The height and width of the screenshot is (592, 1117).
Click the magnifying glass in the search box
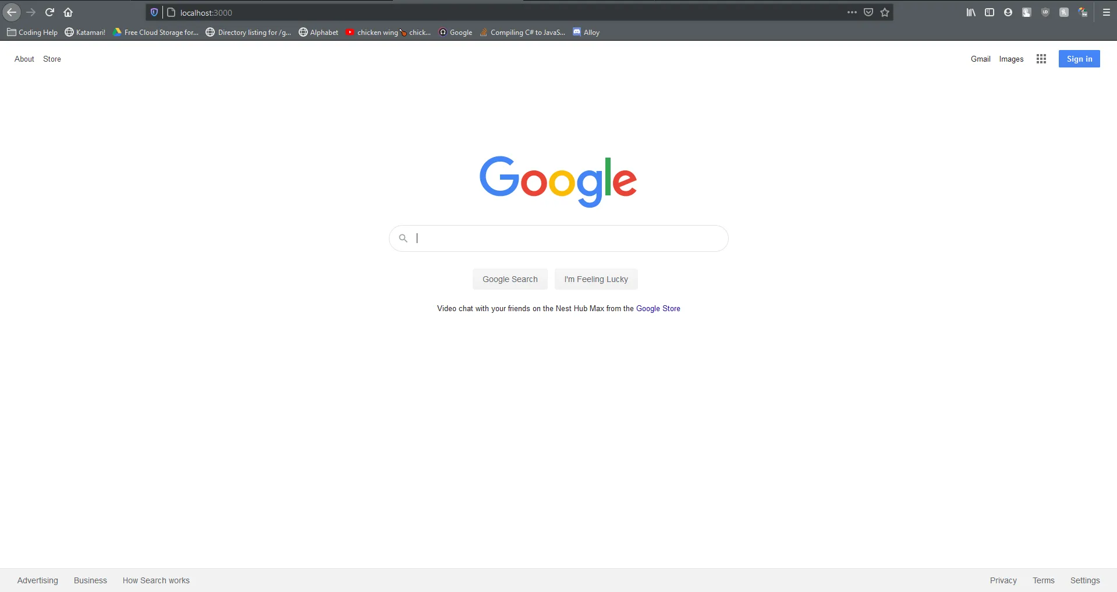(403, 238)
